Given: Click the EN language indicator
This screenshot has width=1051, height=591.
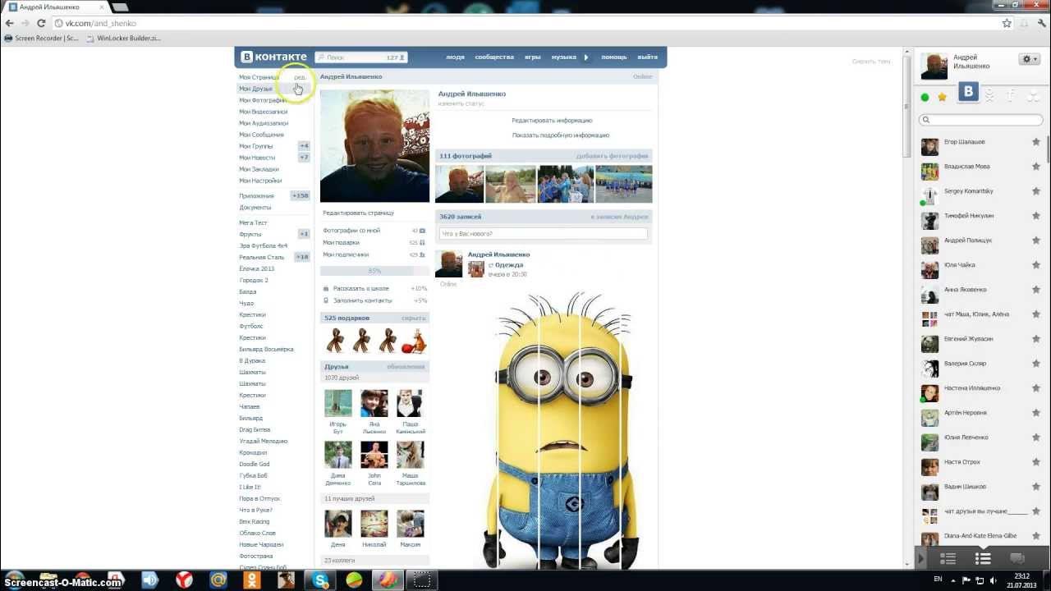Looking at the screenshot, I should 938,580.
